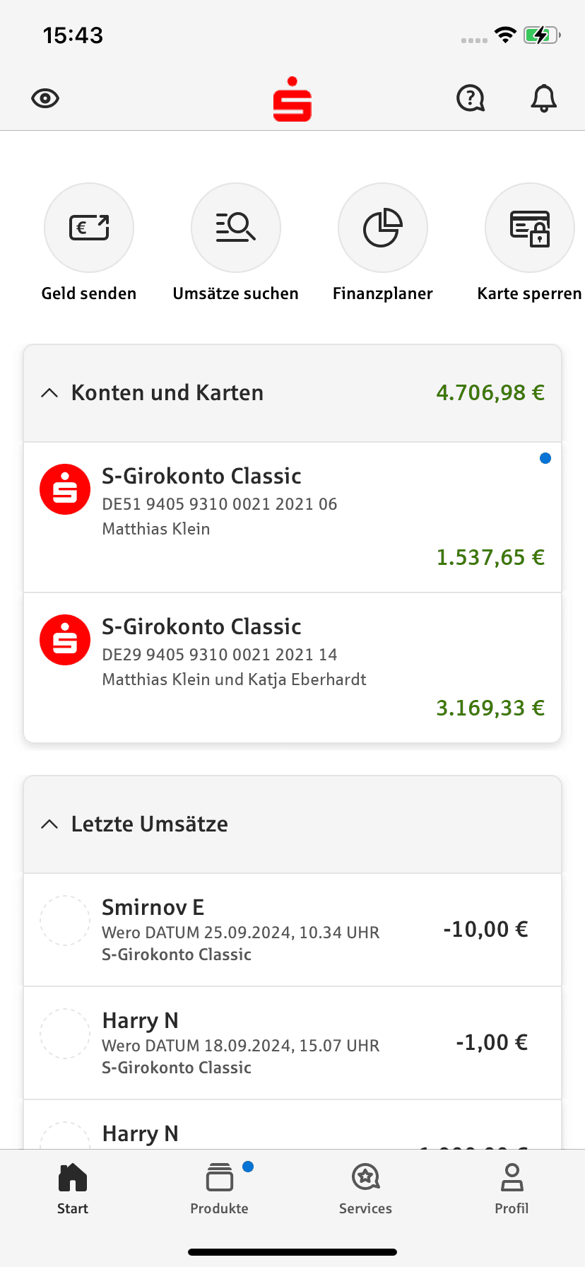Switch to the Produkte tab
Screen dimensions: 585x1267
coord(219,1188)
